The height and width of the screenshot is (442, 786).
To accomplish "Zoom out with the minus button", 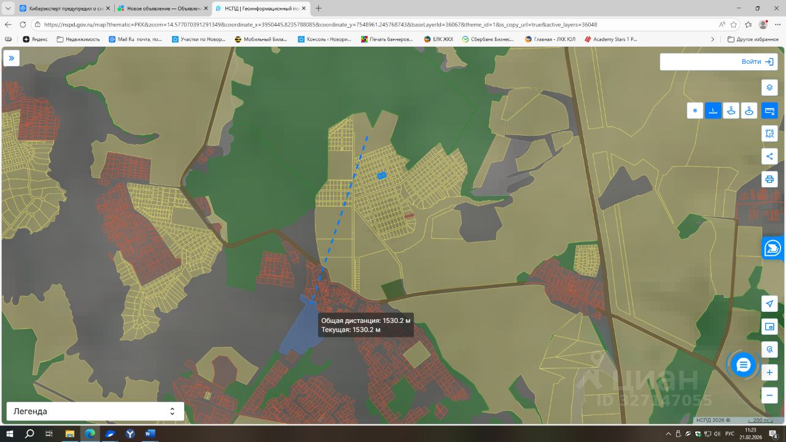I will (x=769, y=395).
